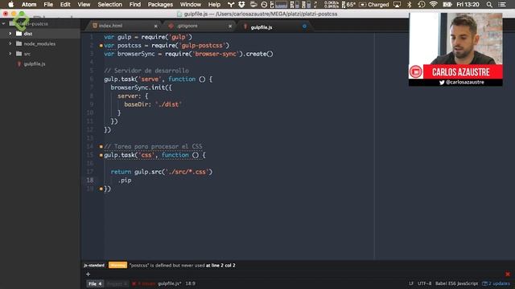Click the Wi-Fi icon in menu bar
This screenshot has width=515, height=289.
coord(434,5)
